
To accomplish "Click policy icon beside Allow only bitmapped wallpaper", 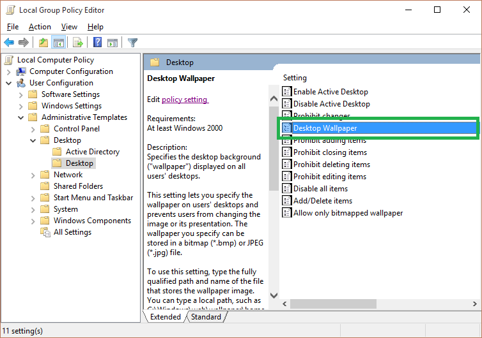I will (287, 212).
